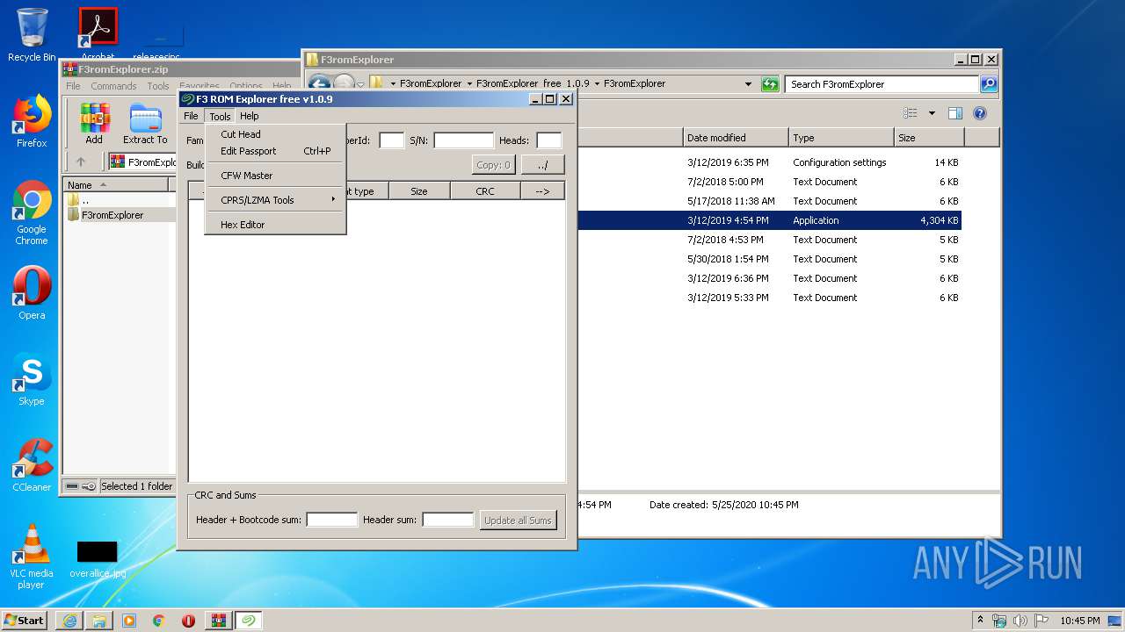Sort by Size column in Explorer
Image resolution: width=1125 pixels, height=632 pixels.
(x=929, y=138)
